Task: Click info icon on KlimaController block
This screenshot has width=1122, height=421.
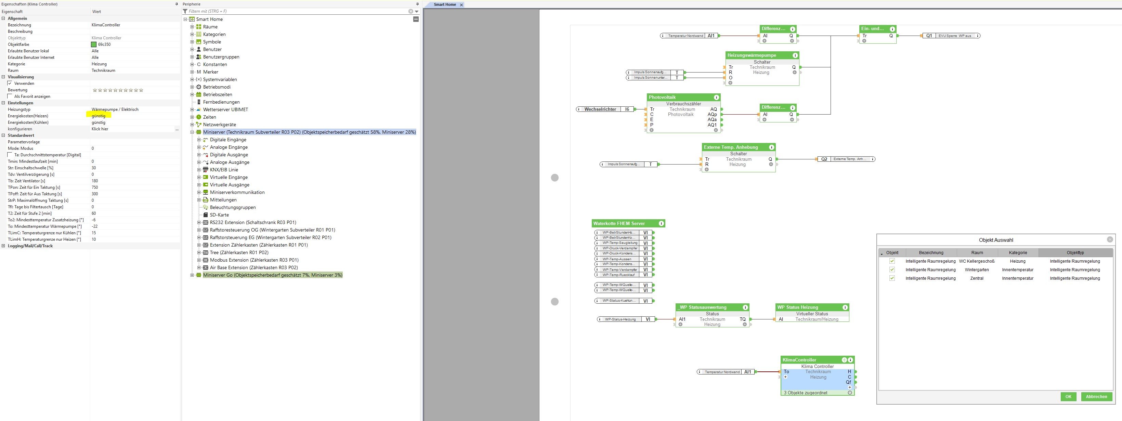Action: (x=850, y=360)
